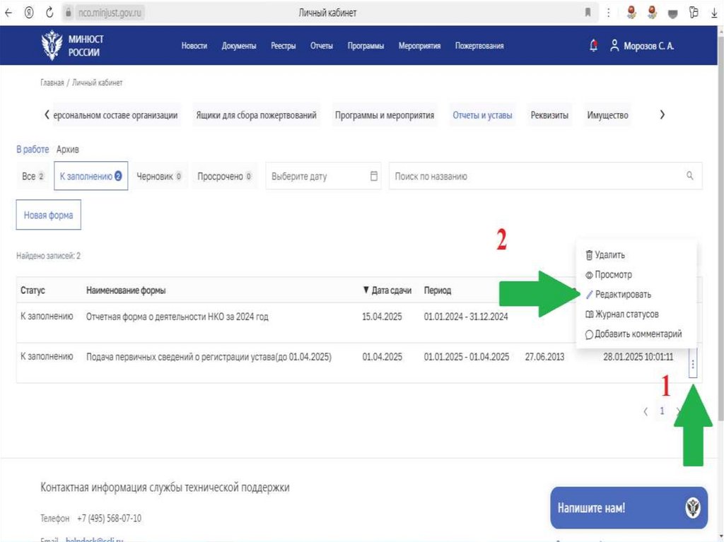Open Журнал статусов from the context menu
724x542 pixels.
pos(626,314)
